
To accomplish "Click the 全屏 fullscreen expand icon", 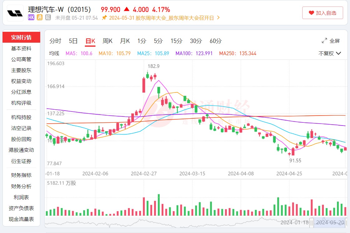I will tap(324, 41).
